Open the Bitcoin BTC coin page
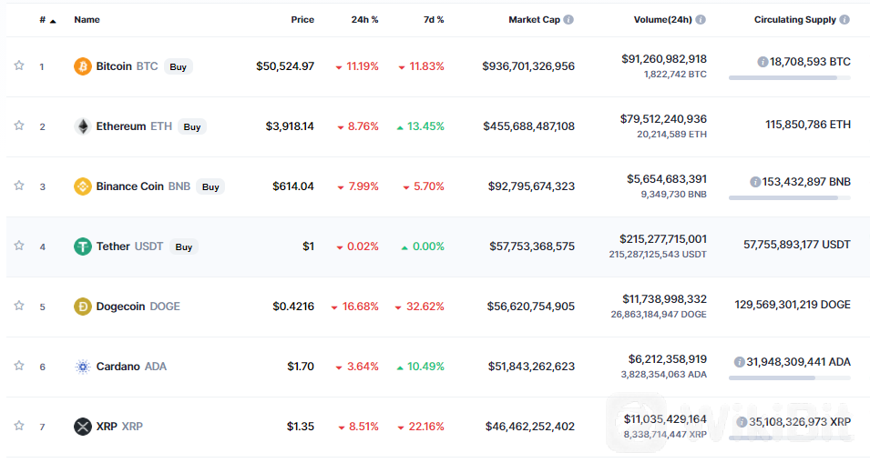The height and width of the screenshot is (473, 870). pyautogui.click(x=127, y=66)
